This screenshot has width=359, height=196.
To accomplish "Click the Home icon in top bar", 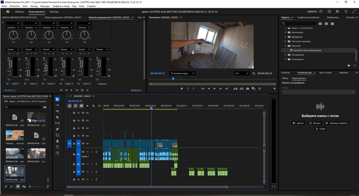I will pyautogui.click(x=8, y=12).
